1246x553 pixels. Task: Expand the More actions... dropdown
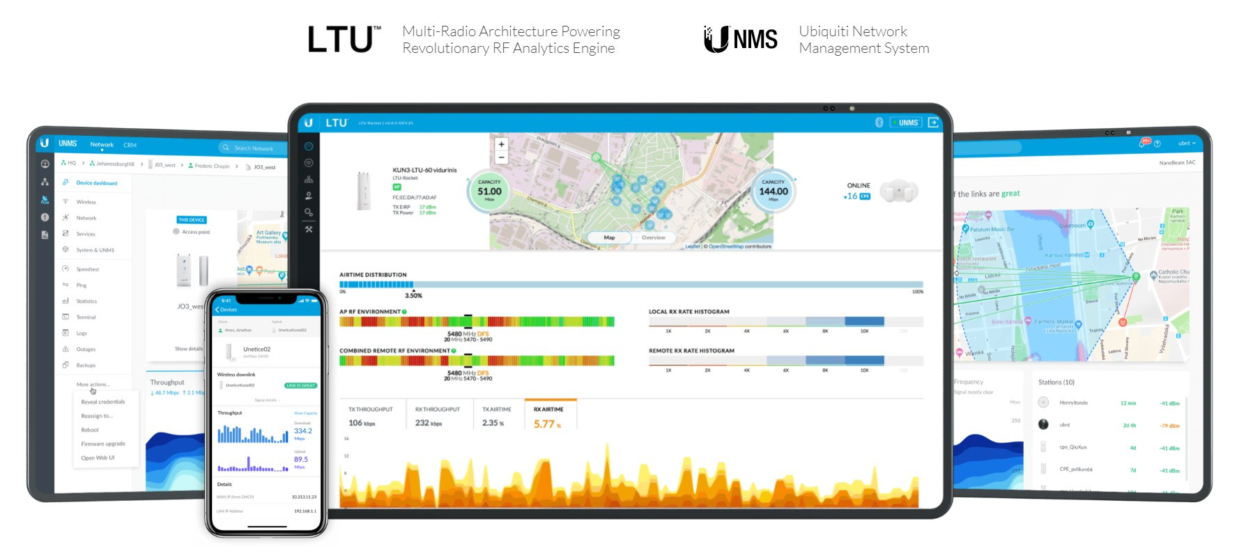[93, 384]
